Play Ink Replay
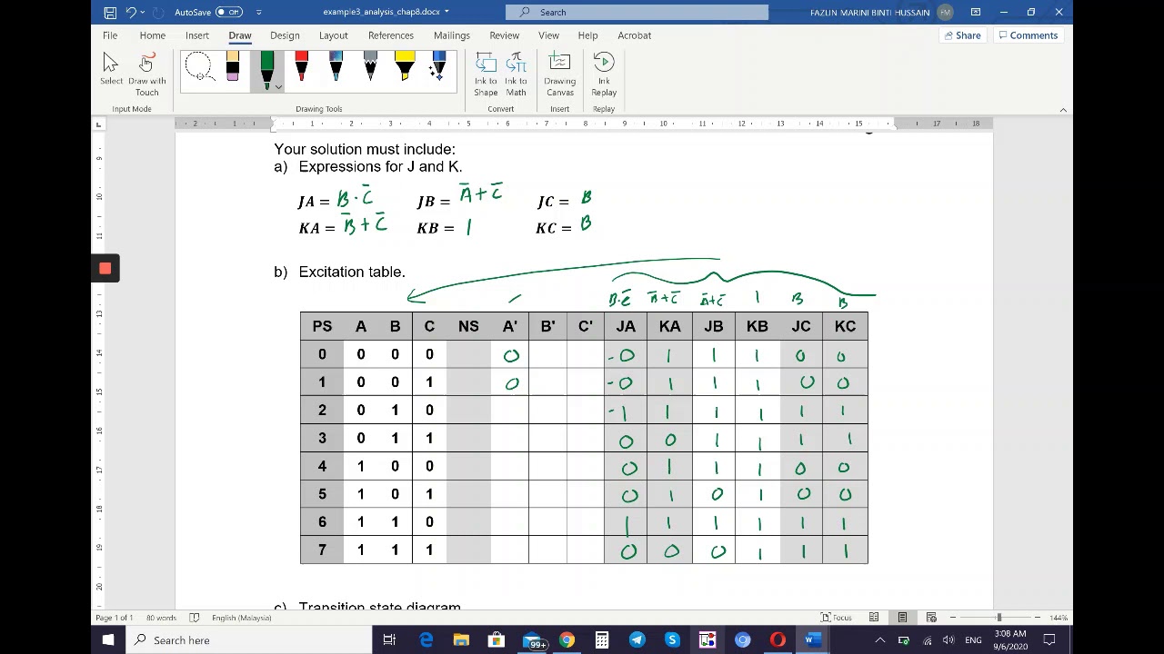The height and width of the screenshot is (654, 1164). (604, 74)
